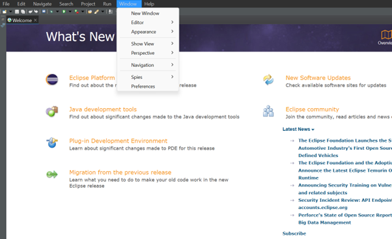Screen dimensions: 392x239
Task: Open the File menu
Action: pos(6,4)
